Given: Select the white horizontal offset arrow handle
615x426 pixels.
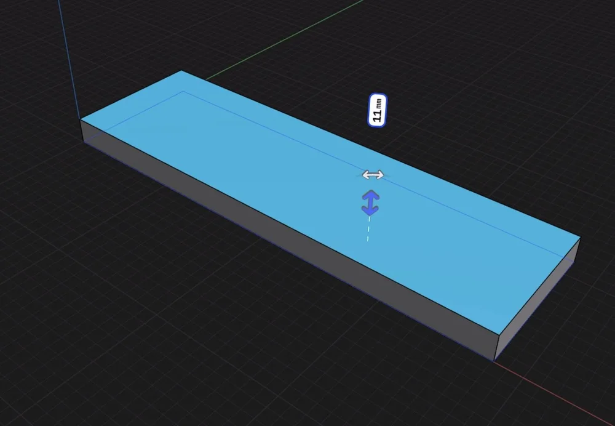Looking at the screenshot, I should [373, 175].
